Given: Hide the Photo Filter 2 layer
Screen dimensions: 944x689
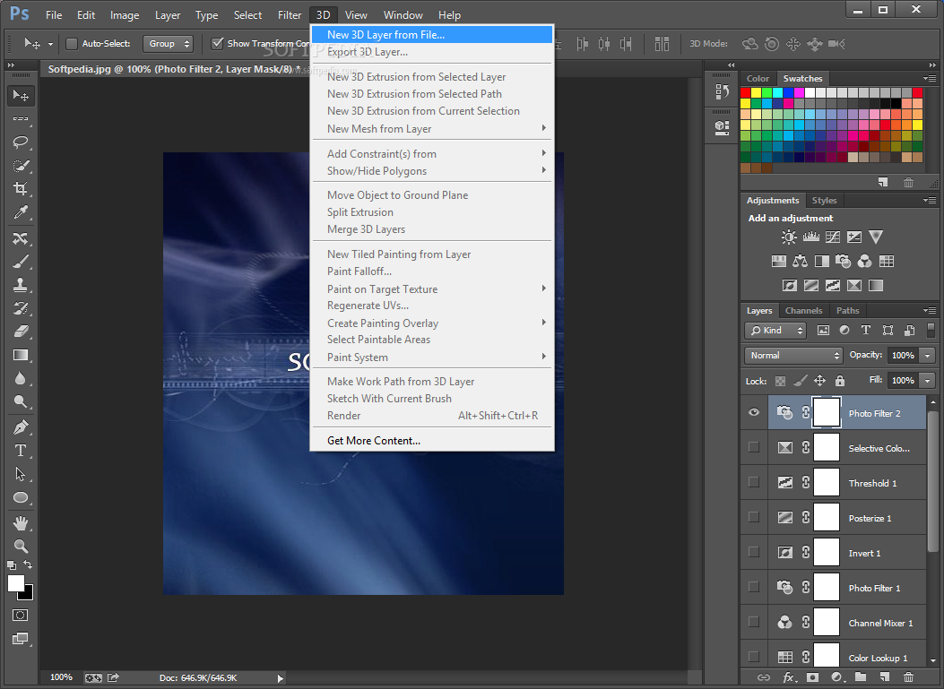Looking at the screenshot, I should point(754,413).
